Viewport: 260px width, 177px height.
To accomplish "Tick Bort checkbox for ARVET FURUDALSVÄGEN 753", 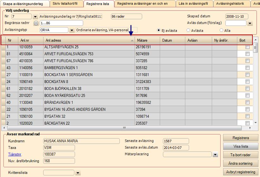I will (247, 54).
